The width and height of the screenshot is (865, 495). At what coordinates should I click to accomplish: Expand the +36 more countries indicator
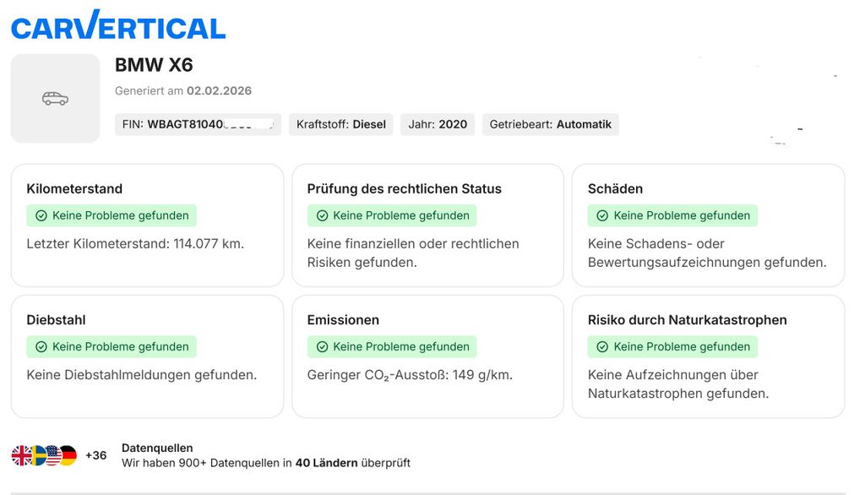(96, 455)
